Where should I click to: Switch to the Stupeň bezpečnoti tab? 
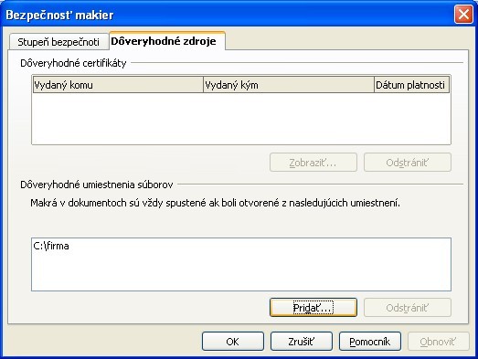pyautogui.click(x=58, y=42)
